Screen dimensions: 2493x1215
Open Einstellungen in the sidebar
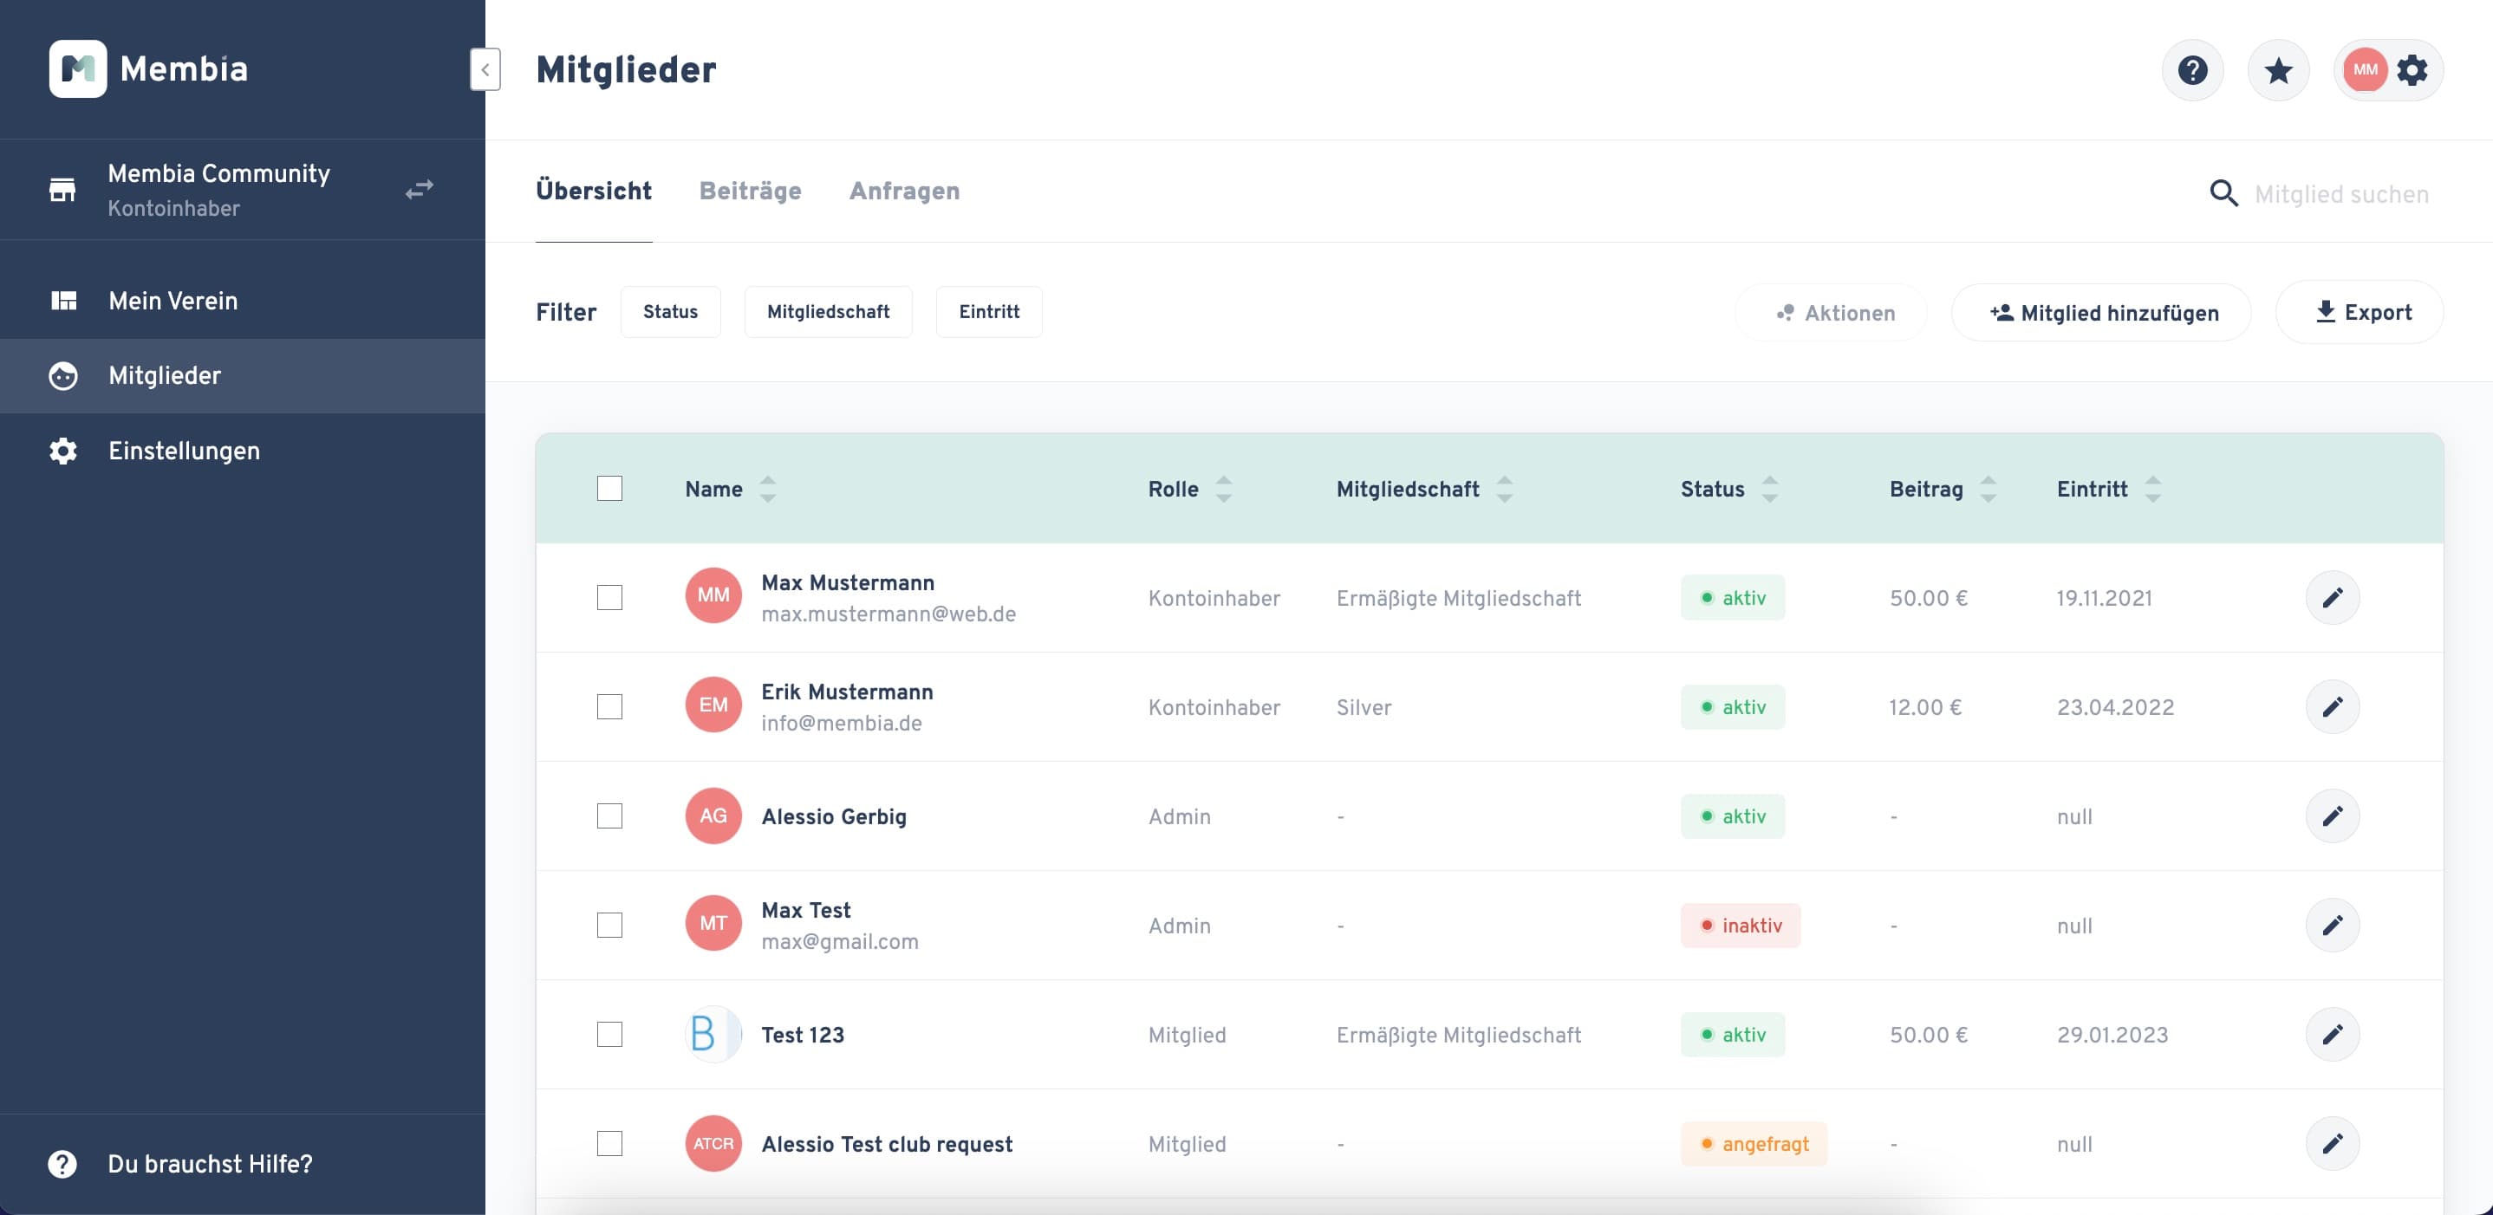[242, 452]
